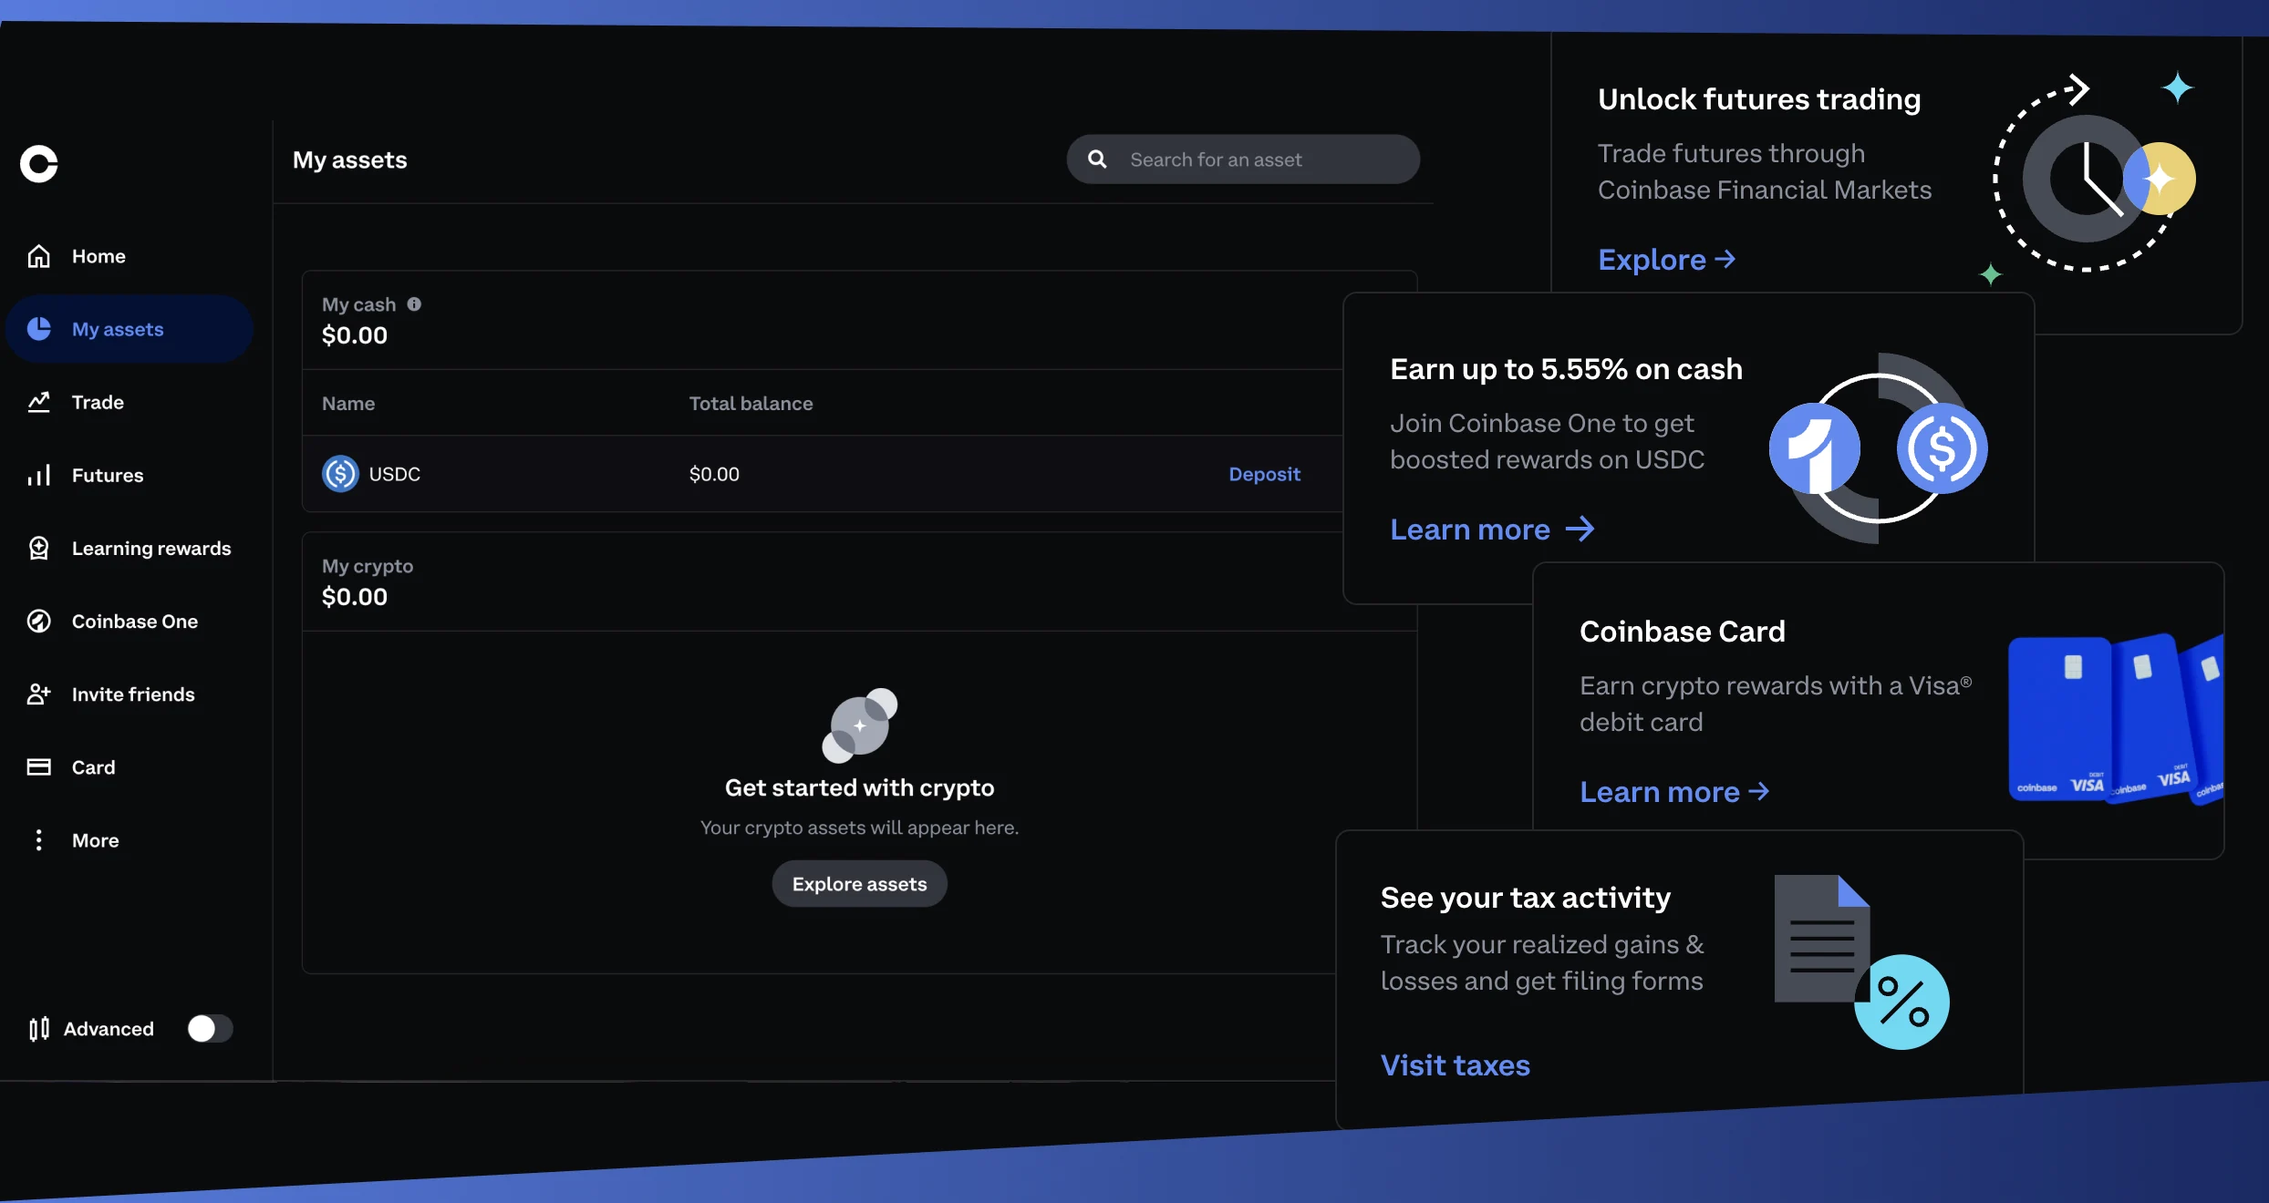This screenshot has width=2269, height=1203.
Task: Select Invite friends in the sidebar
Action: pos(40,694)
